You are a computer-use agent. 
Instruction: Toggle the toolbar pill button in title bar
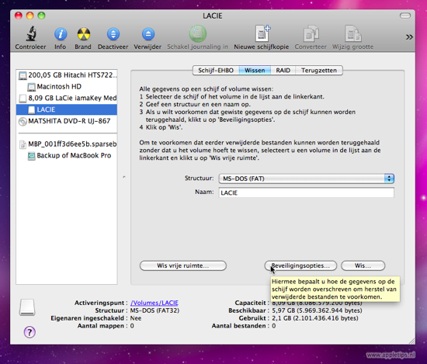click(405, 16)
